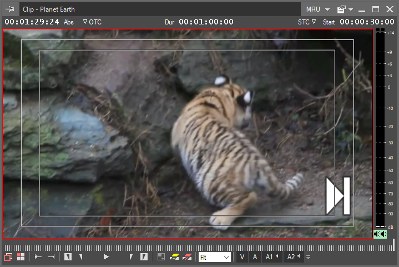This screenshot has width=399, height=267.
Task: Click the A1 audio channel button
Action: 271,257
